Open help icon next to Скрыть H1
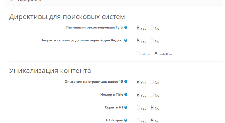The image size is (225, 123). [126, 107]
